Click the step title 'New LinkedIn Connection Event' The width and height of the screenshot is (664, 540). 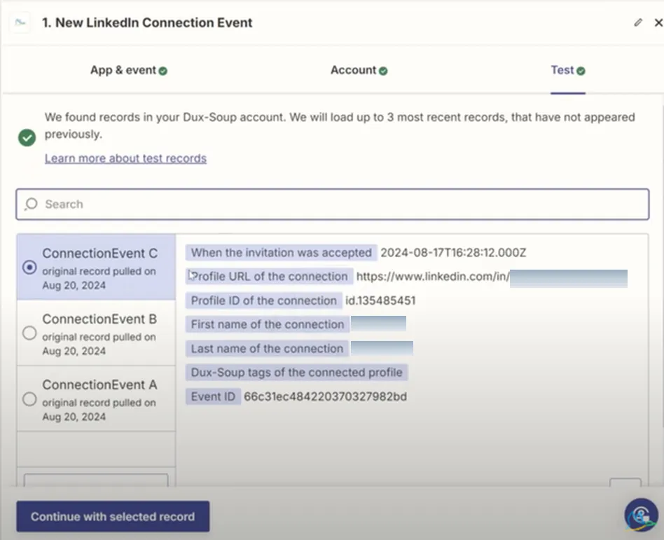pos(153,22)
